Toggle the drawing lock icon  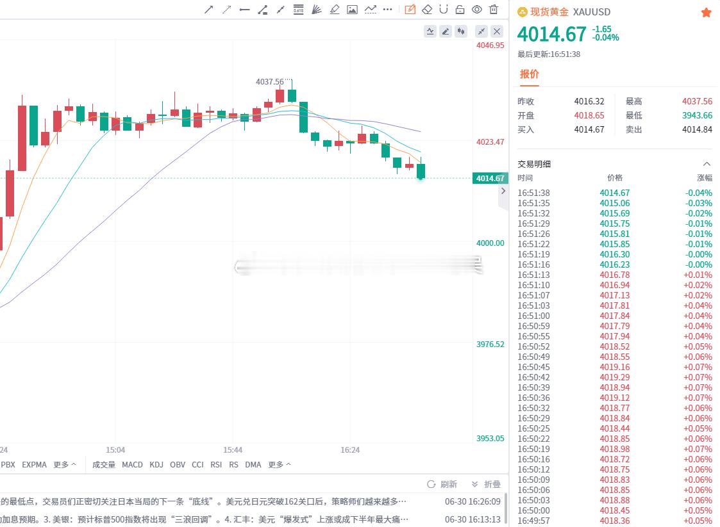coord(460,9)
